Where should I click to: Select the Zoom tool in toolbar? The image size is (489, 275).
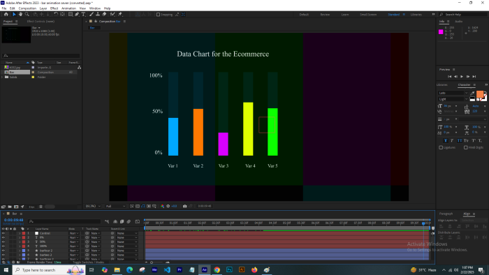click(x=27, y=15)
